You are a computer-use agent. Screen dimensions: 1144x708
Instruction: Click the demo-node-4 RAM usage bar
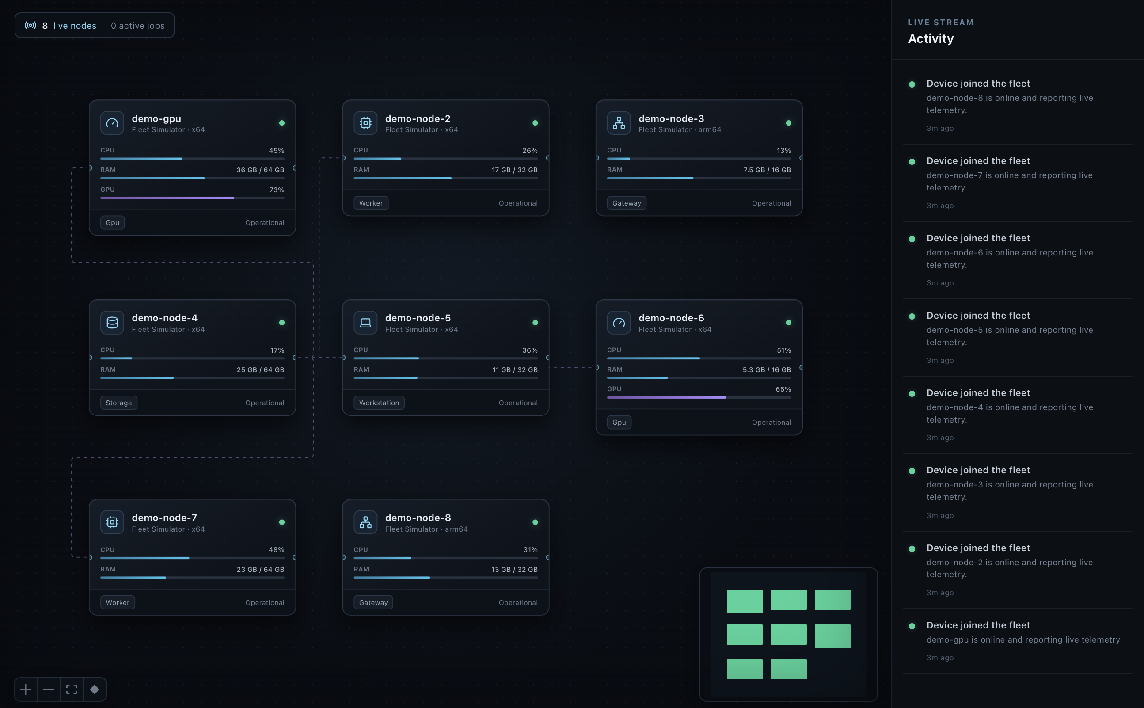pyautogui.click(x=192, y=378)
